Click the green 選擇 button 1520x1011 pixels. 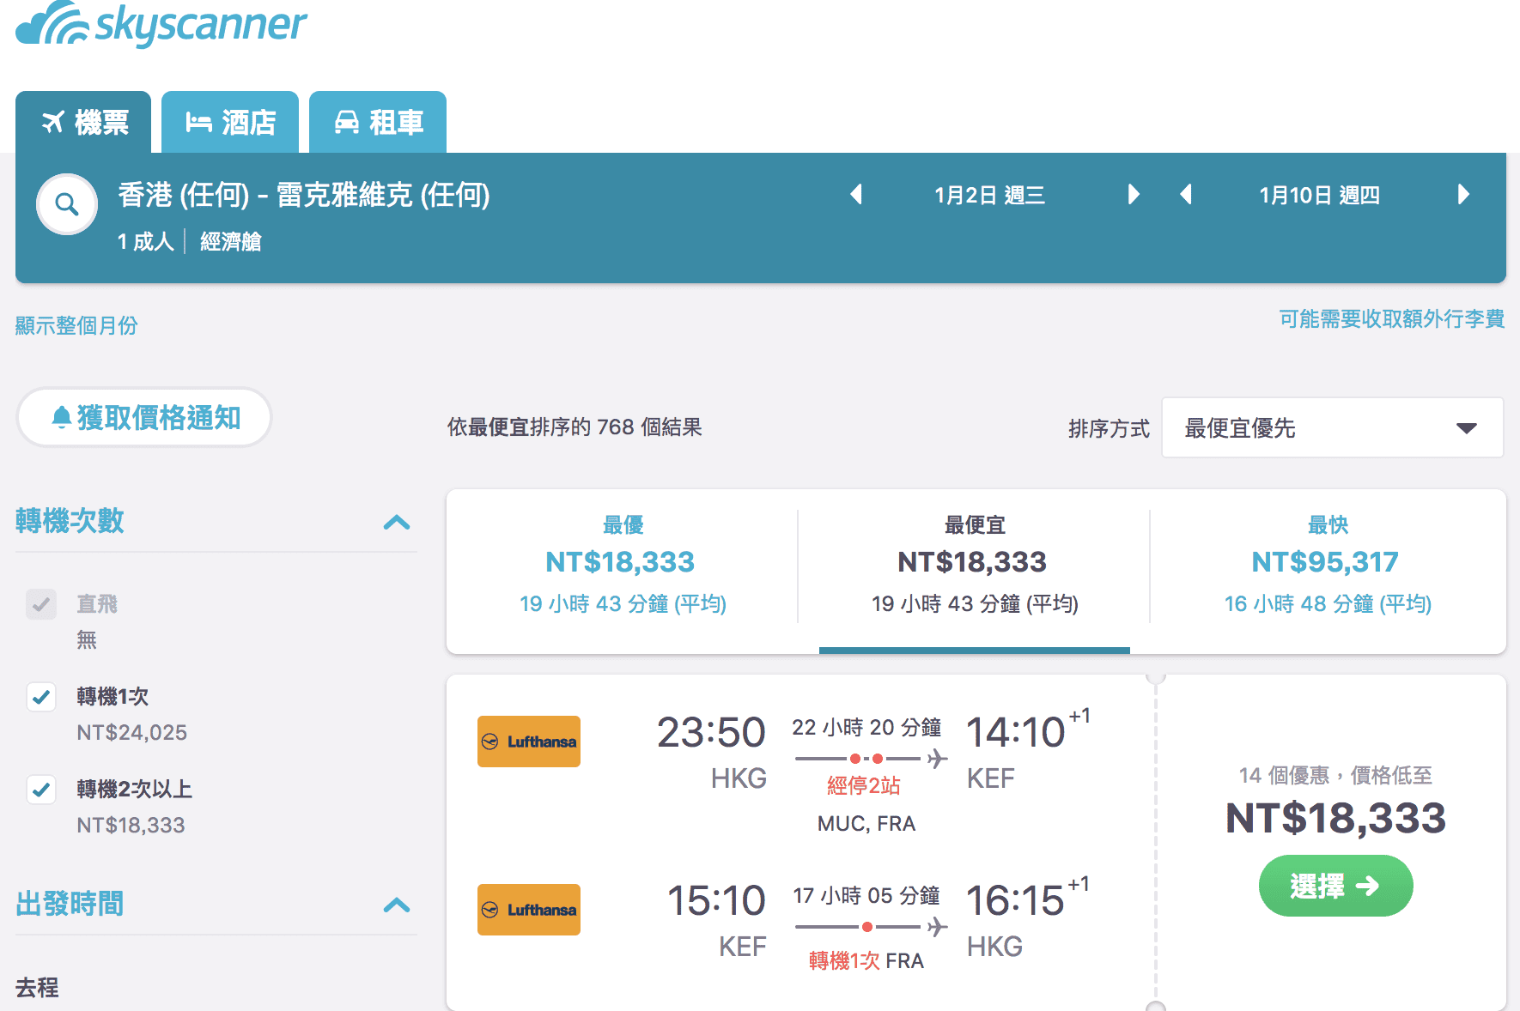coord(1335,886)
